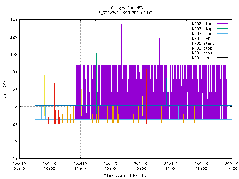Click the x-axis tick 200419 16:00
The width and height of the screenshot is (239, 179).
232,166
